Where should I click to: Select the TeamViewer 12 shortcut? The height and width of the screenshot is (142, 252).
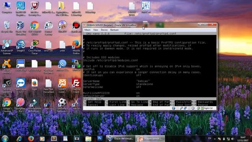[x=20, y=86]
